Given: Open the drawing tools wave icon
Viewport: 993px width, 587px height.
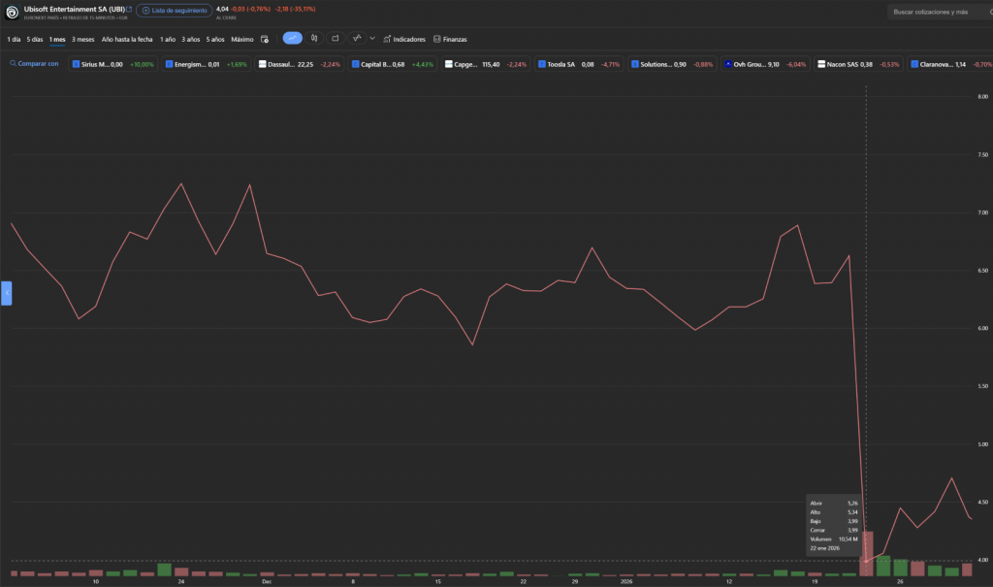Looking at the screenshot, I should [358, 38].
